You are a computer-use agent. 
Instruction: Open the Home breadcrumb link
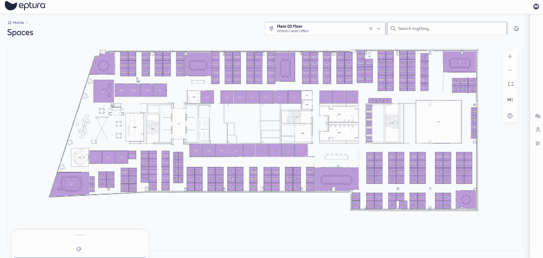pyautogui.click(x=18, y=22)
